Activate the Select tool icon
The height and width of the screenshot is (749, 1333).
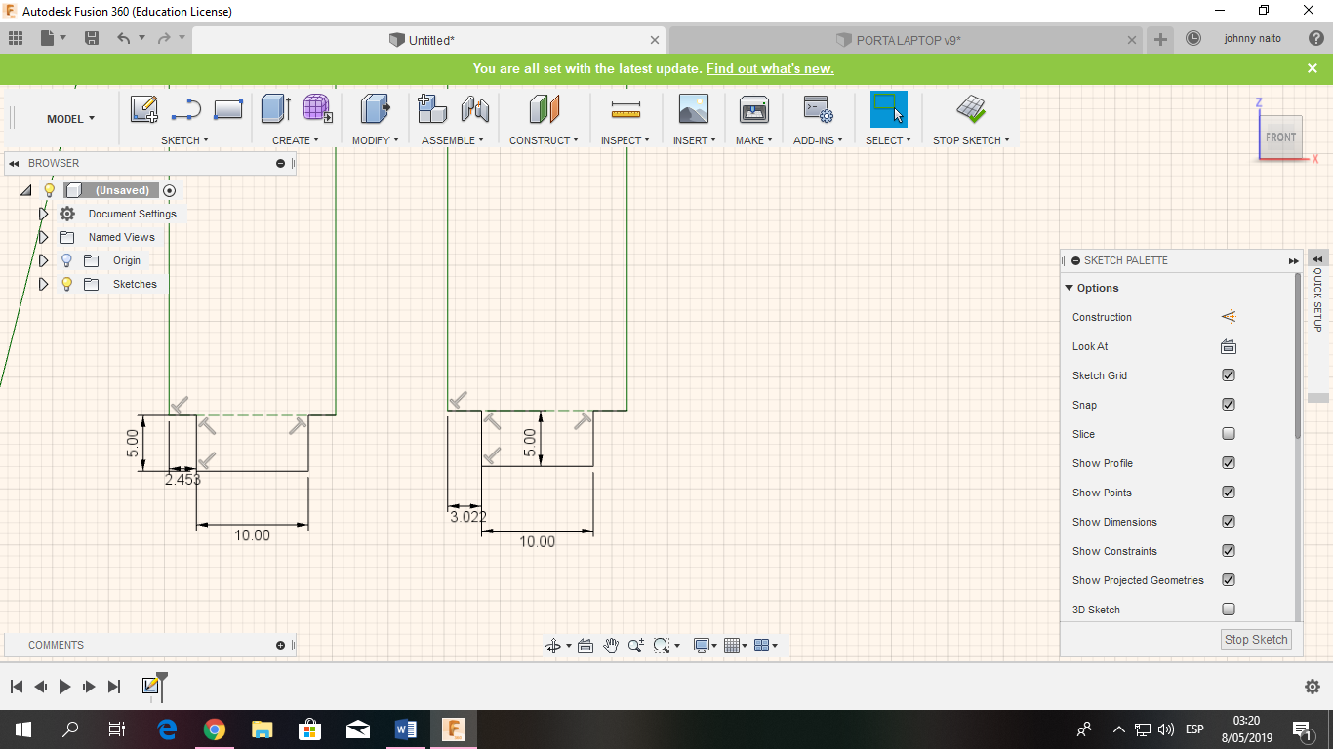pos(889,109)
